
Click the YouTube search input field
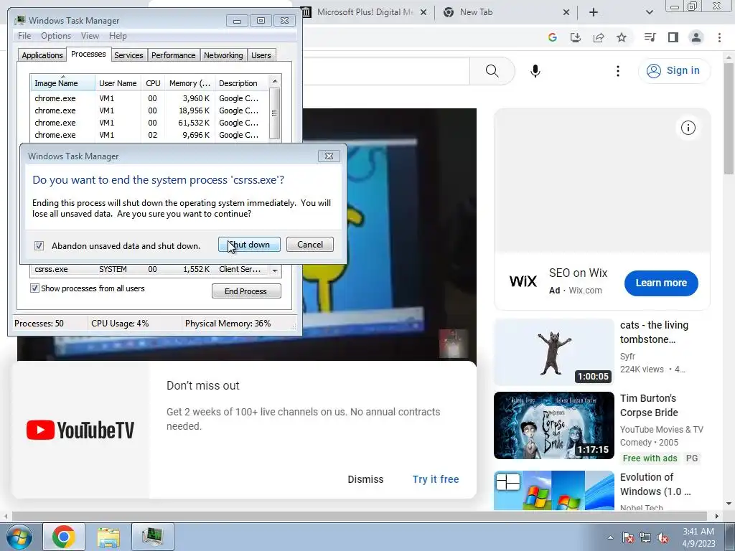385,71
